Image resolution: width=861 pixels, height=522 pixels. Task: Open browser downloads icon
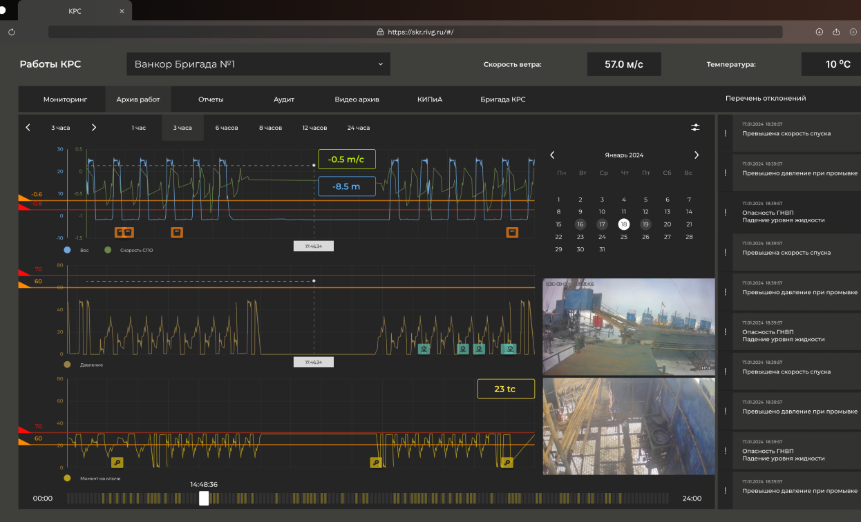point(820,32)
